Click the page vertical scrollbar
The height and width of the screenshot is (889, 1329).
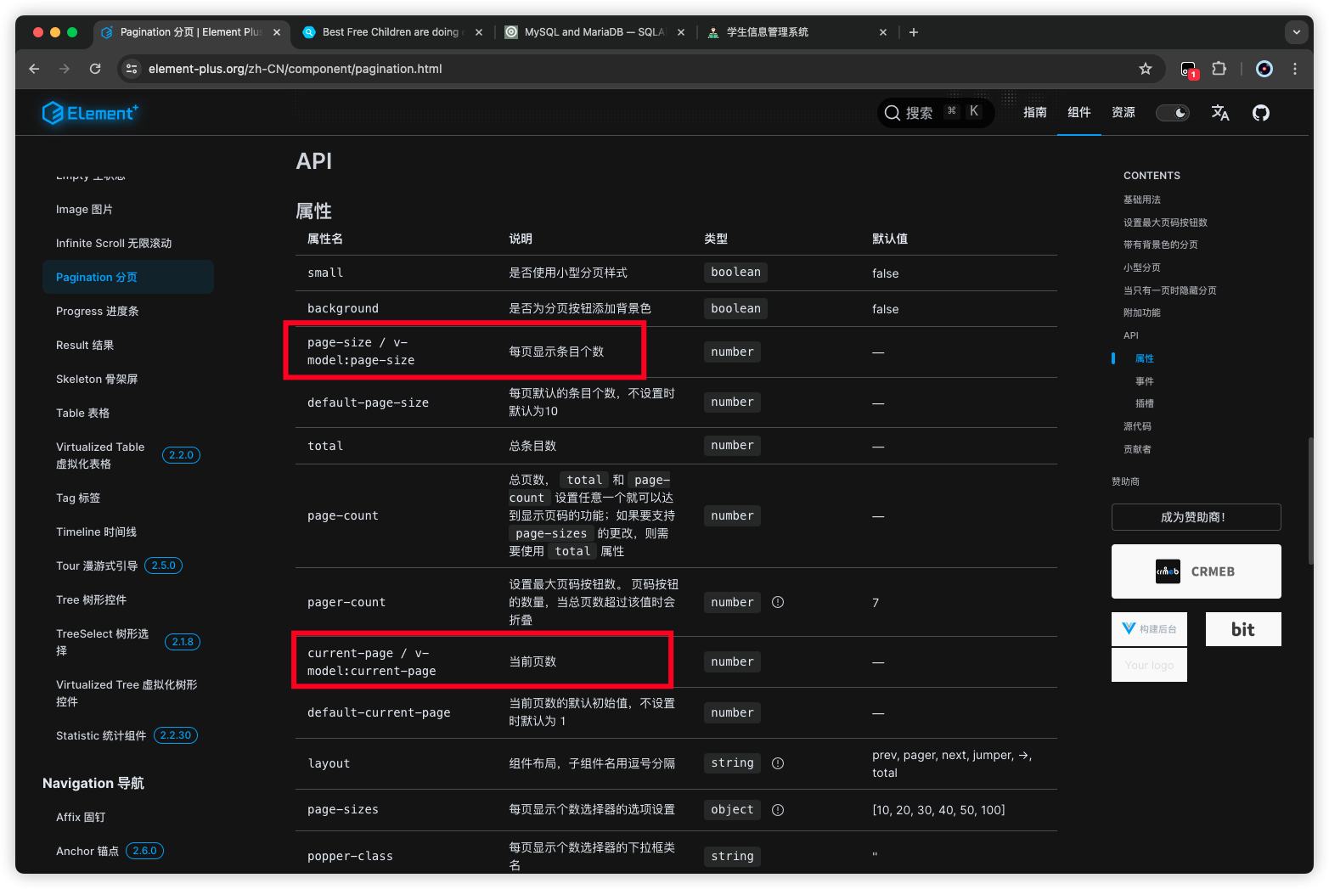click(1310, 501)
